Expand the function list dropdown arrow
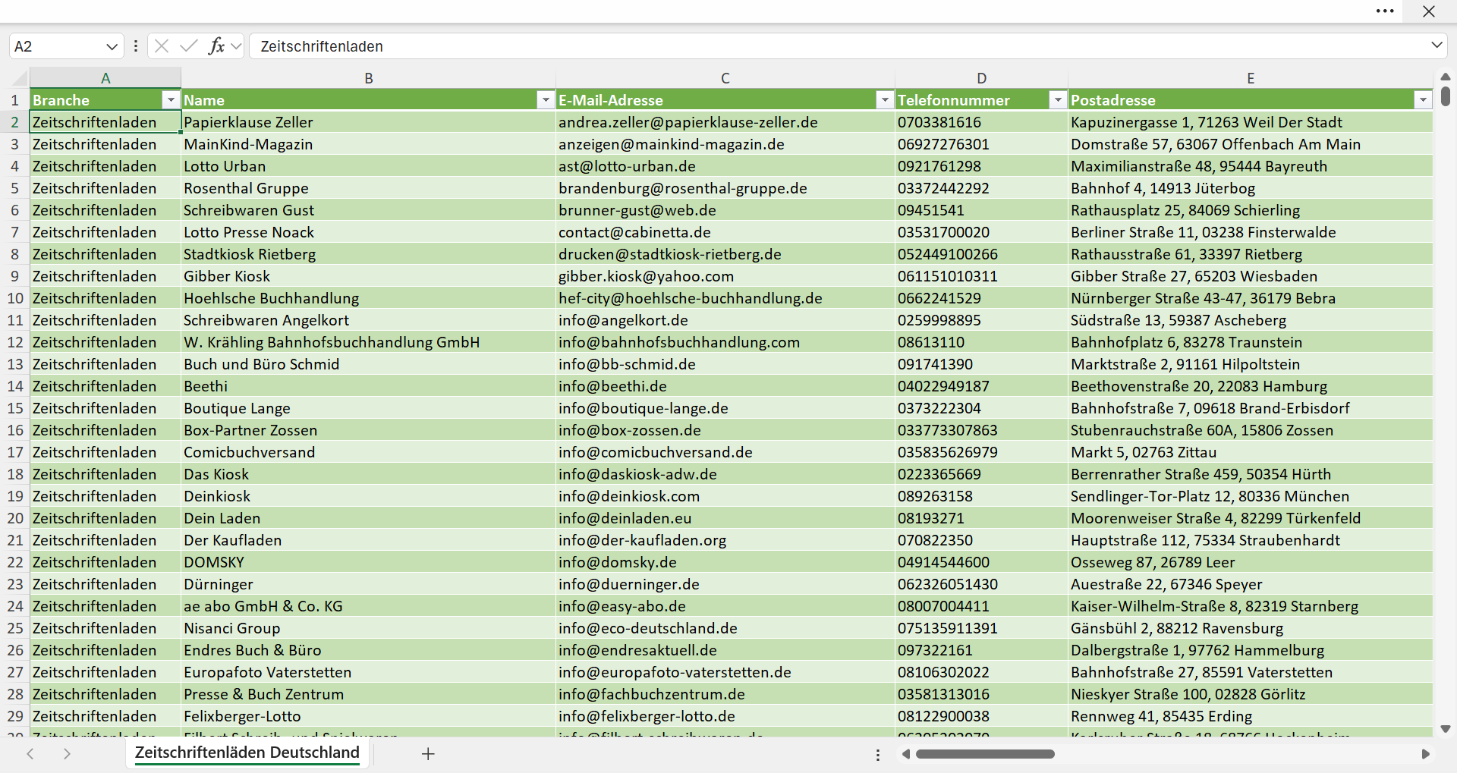This screenshot has height=773, width=1457. [x=236, y=46]
